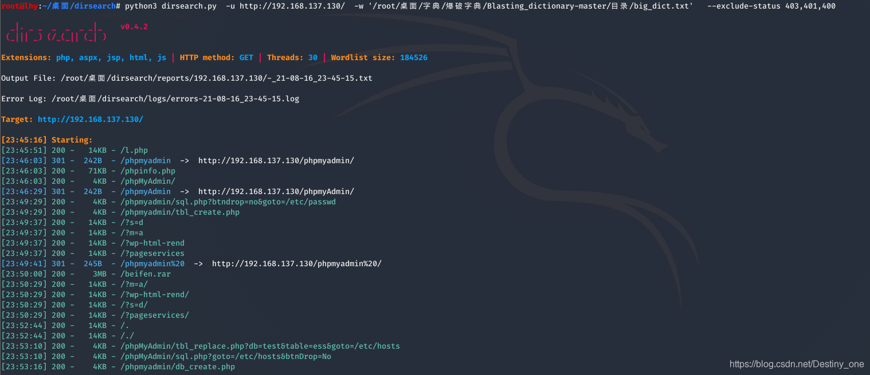The height and width of the screenshot is (375, 870).
Task: Click the [23:49:41] timestamp
Action: (x=24, y=263)
